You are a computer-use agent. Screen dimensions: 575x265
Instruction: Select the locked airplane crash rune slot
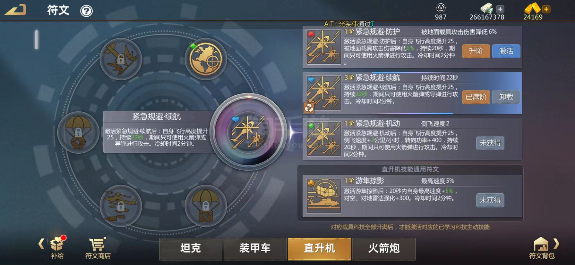121,59
